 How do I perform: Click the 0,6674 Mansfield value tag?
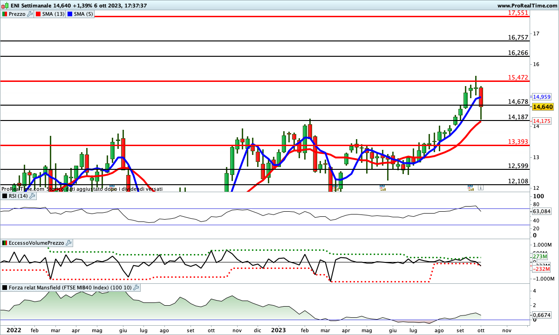[x=542, y=315]
